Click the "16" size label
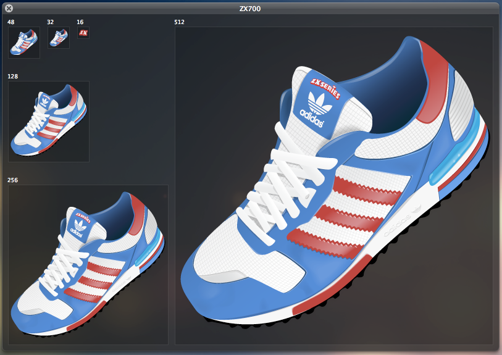 (80, 22)
